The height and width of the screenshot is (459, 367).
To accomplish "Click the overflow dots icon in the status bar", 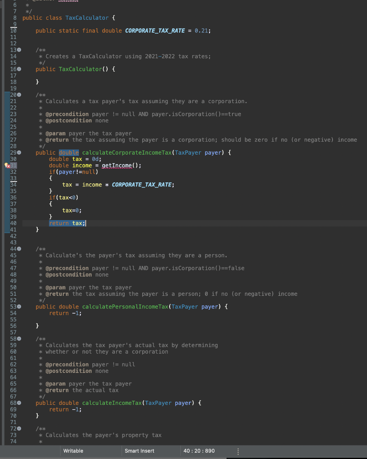I will pyautogui.click(x=238, y=451).
